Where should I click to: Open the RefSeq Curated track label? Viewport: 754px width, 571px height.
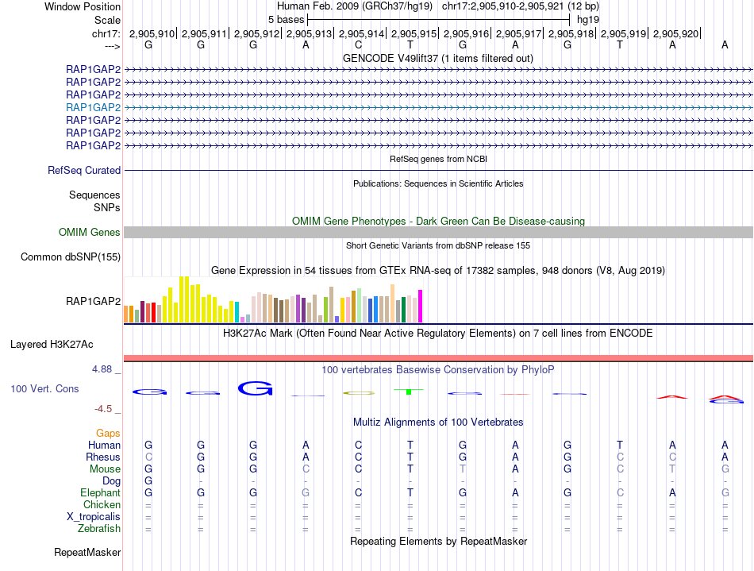click(84, 170)
